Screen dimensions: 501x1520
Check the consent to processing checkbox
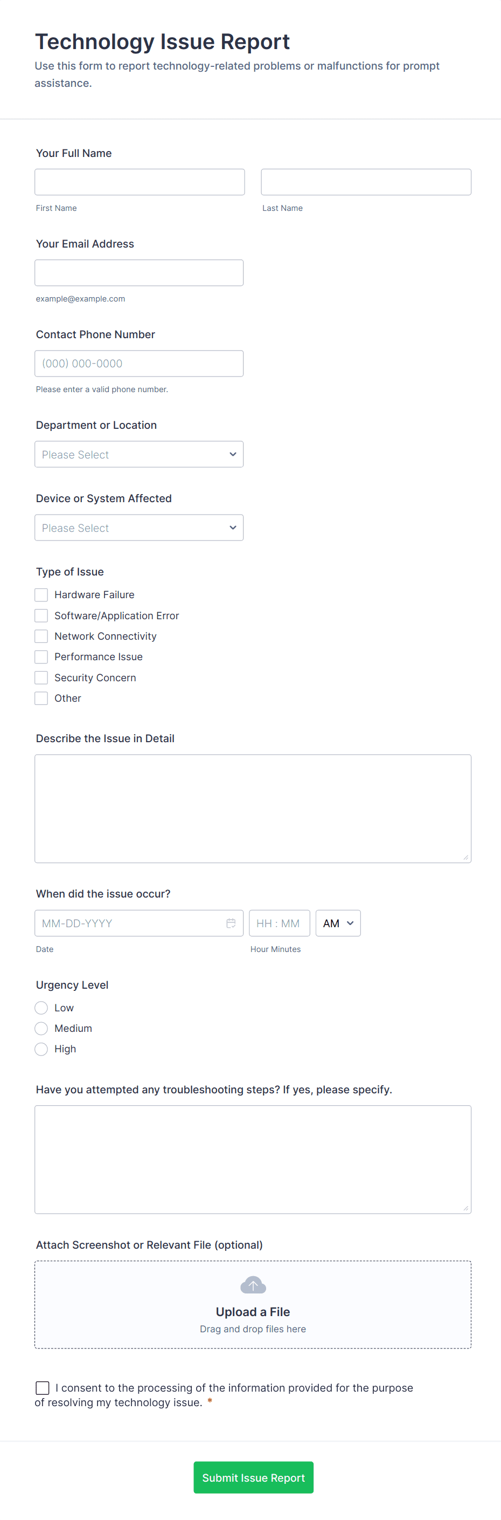click(x=43, y=1387)
